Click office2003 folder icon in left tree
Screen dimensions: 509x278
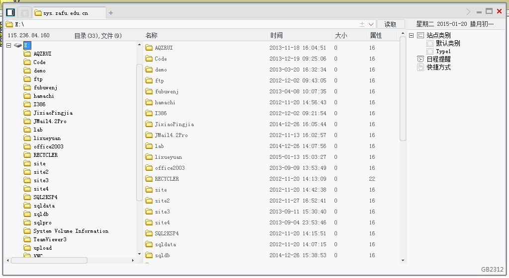pyautogui.click(x=27, y=146)
